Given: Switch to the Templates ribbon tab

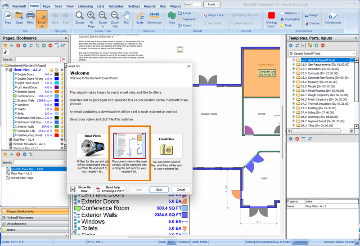Looking at the screenshot, I should (x=116, y=6).
